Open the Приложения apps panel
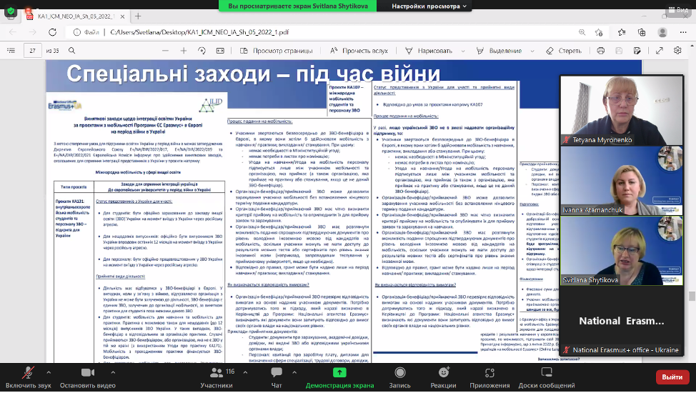696x393 pixels. 489,374
